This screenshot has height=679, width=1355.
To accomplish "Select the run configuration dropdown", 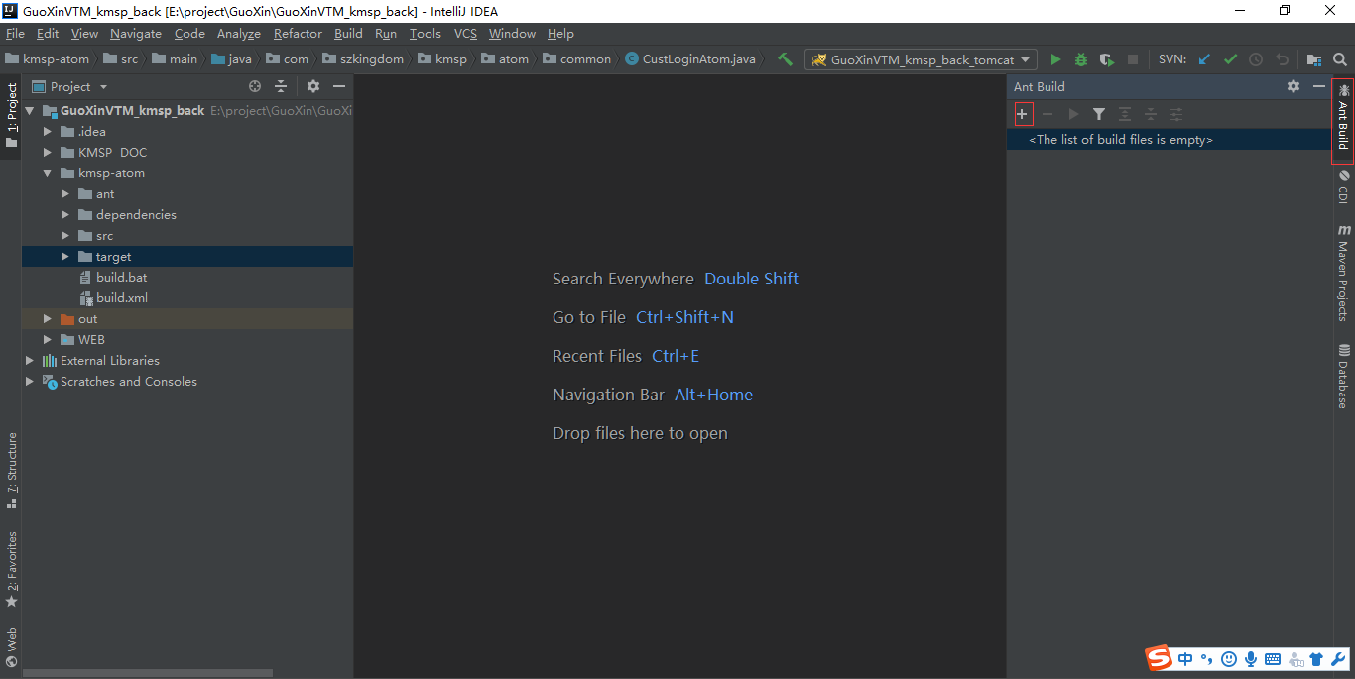I will [x=921, y=59].
